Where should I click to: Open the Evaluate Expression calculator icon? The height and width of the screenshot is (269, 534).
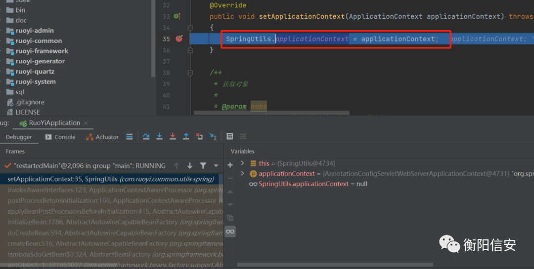(x=230, y=136)
